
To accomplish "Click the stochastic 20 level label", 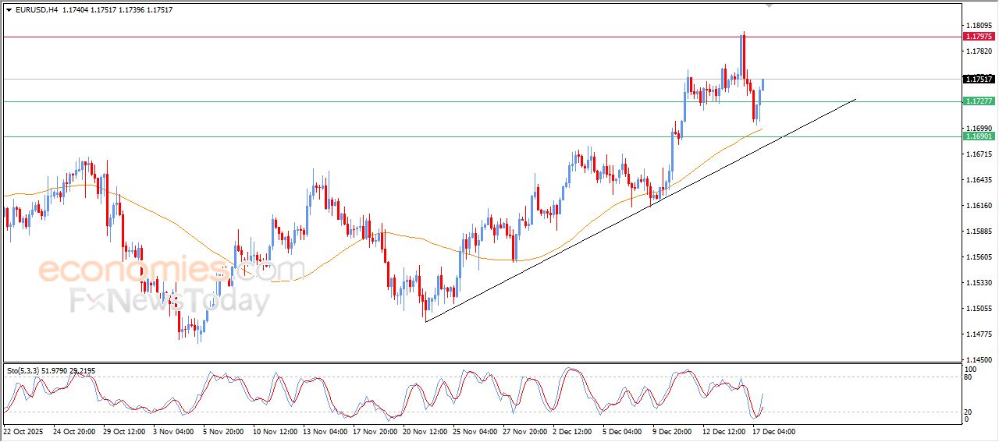I will (969, 412).
